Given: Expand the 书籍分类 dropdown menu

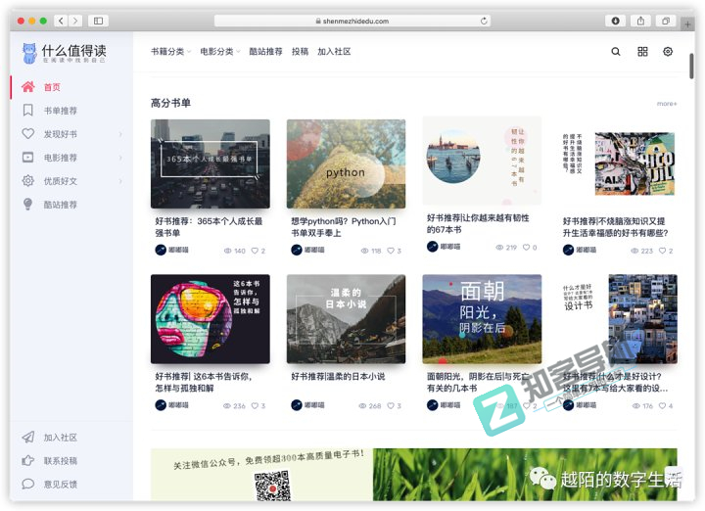Looking at the screenshot, I should [x=170, y=52].
